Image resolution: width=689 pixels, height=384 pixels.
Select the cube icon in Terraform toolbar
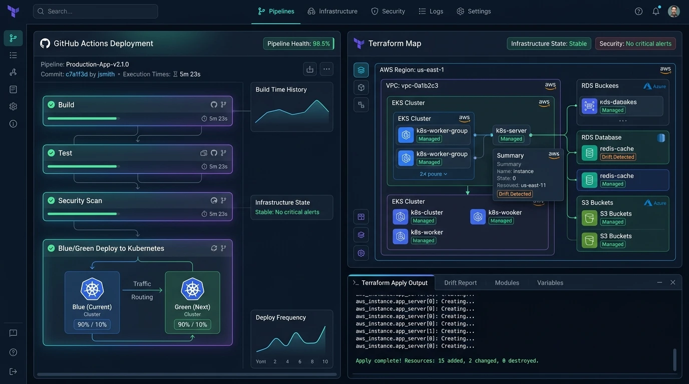(361, 87)
